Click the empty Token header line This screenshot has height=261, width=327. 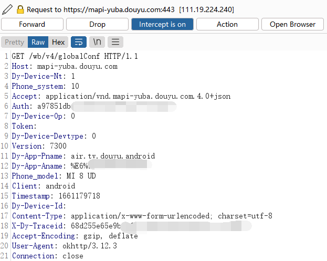pyautogui.click(x=24, y=126)
